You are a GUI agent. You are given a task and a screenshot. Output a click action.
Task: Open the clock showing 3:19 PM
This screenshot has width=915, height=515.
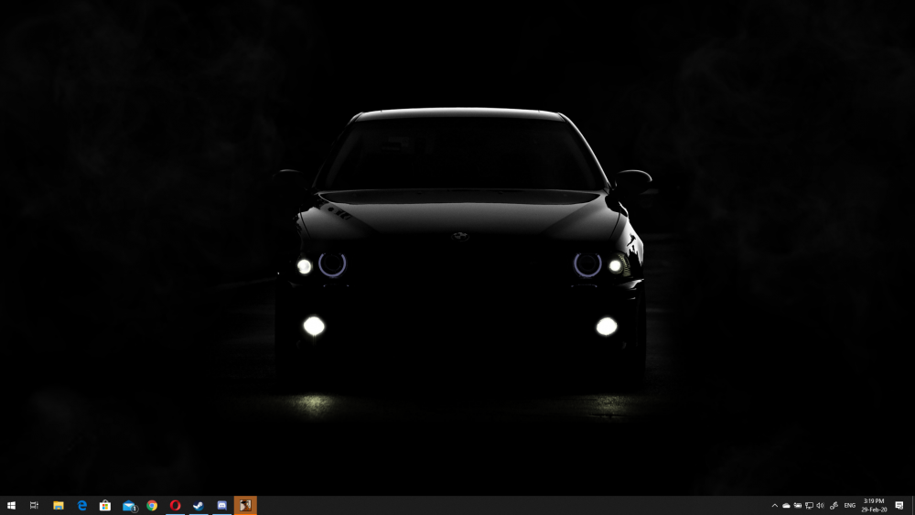(x=874, y=505)
